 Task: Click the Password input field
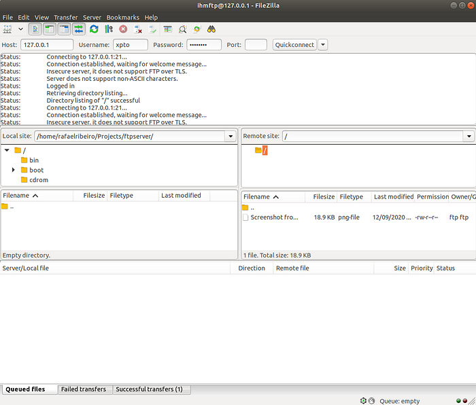tap(204, 45)
